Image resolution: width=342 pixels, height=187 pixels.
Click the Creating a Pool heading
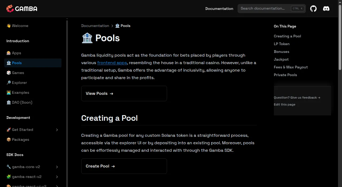coord(109,118)
